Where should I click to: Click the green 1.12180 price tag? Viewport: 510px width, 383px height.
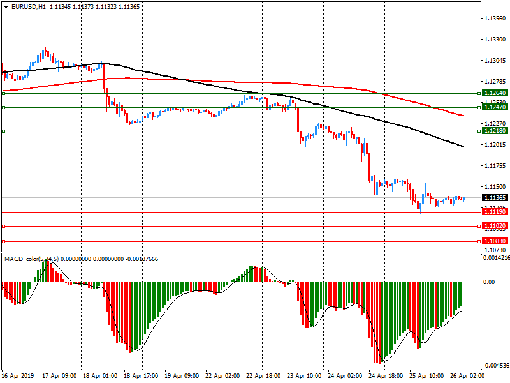pos(495,131)
